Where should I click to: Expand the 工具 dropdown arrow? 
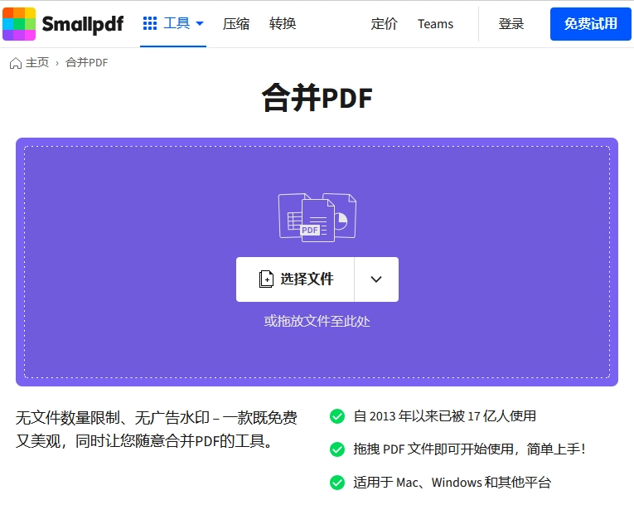click(x=200, y=23)
